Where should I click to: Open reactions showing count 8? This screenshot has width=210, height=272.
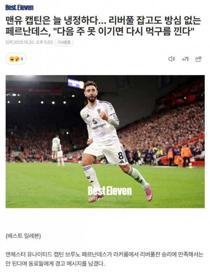click(x=16, y=59)
